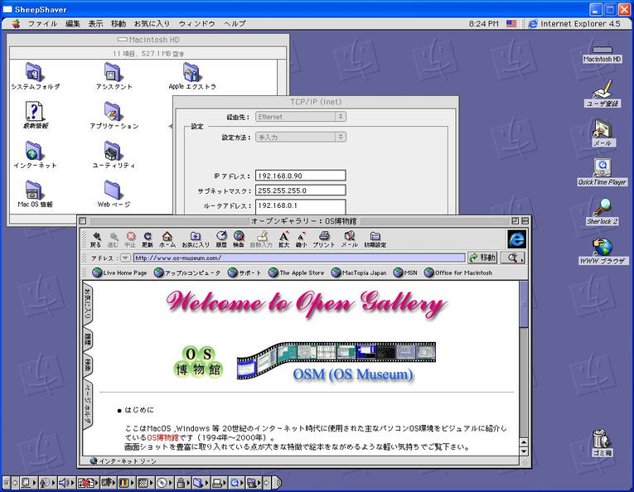Image resolution: width=634 pixels, height=492 pixels.
Task: Click the browser URL address field
Action: (299, 258)
